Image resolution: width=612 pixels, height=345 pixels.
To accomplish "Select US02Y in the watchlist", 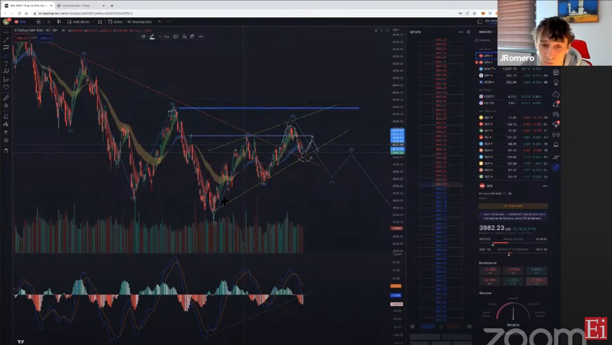I will [x=513, y=97].
